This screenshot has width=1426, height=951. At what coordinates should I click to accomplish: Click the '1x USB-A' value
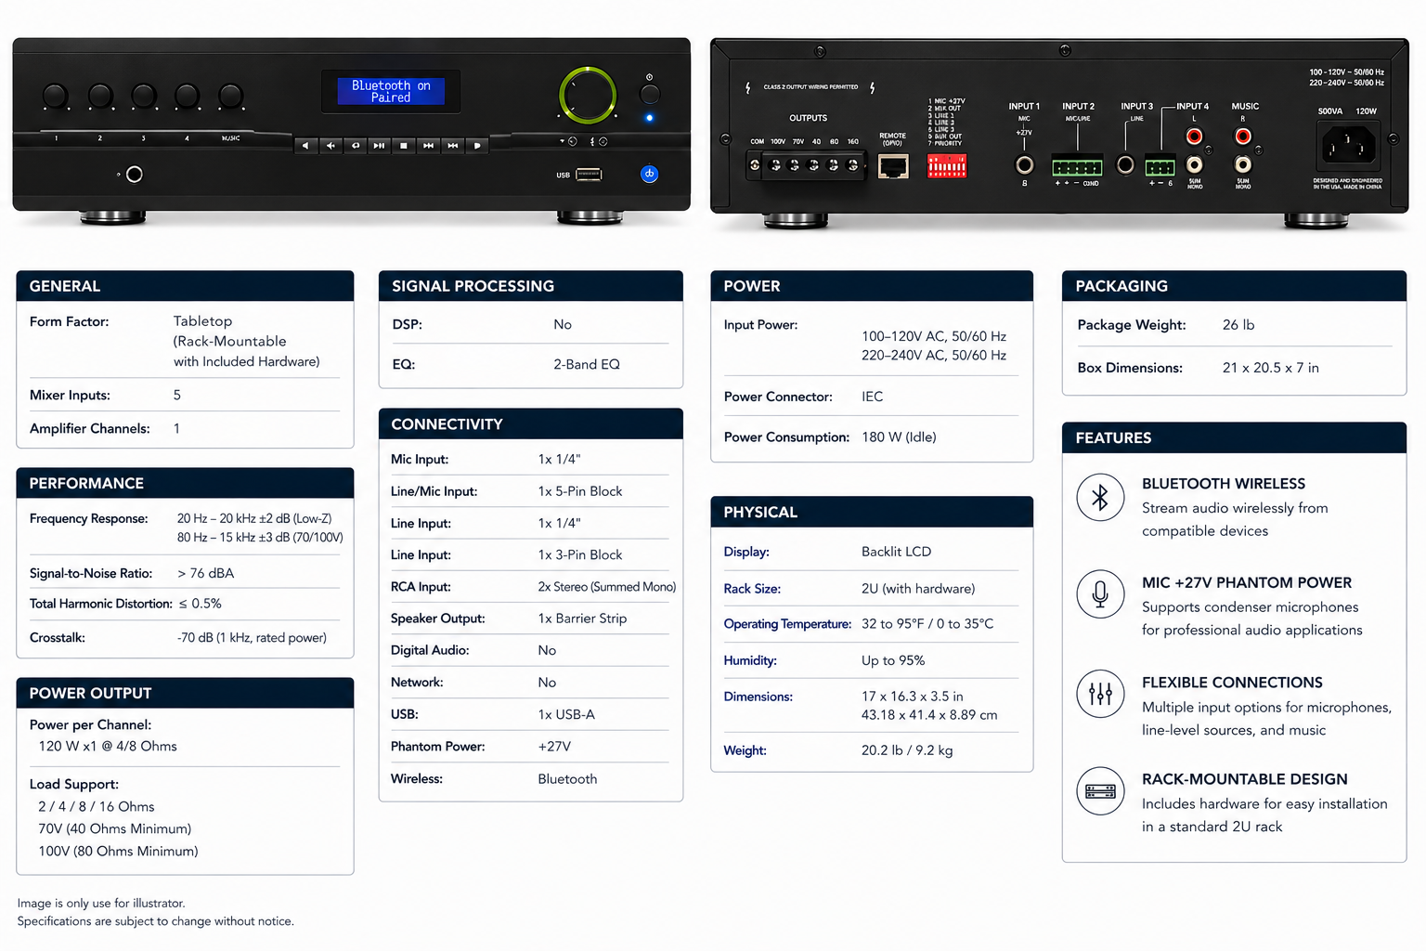(566, 714)
